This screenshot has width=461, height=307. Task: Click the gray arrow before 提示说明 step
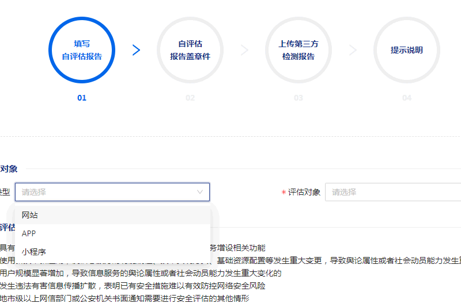353,50
